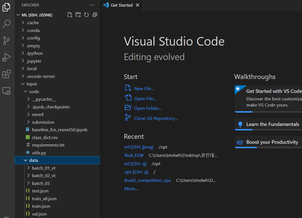Expand the .empty folder

coord(57,46)
